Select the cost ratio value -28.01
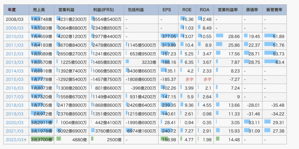The width and height of the screenshot is (299, 149). pyautogui.click(x=254, y=105)
